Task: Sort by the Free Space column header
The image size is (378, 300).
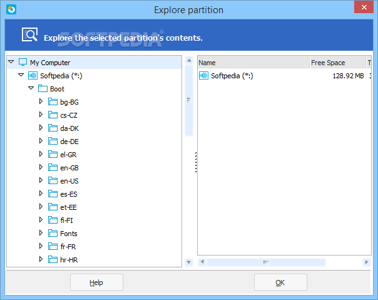Action: (338, 63)
